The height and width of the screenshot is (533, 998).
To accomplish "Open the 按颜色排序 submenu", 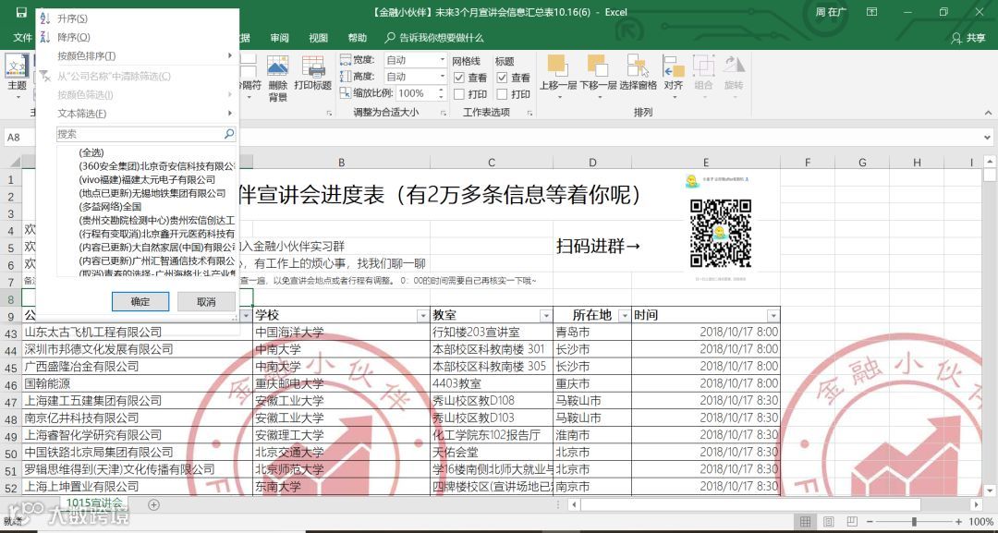I will point(137,56).
